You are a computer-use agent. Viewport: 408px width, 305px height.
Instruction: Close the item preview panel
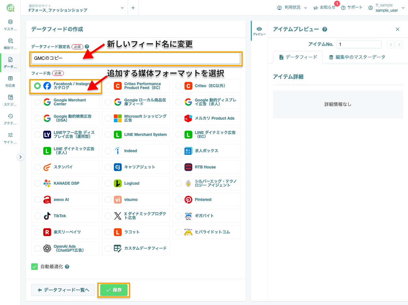pyautogui.click(x=397, y=29)
